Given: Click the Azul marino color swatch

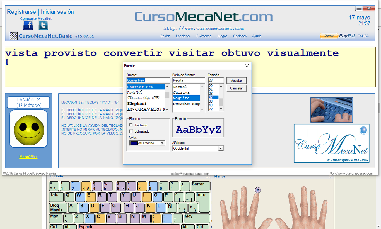Looking at the screenshot, I should [x=134, y=143].
